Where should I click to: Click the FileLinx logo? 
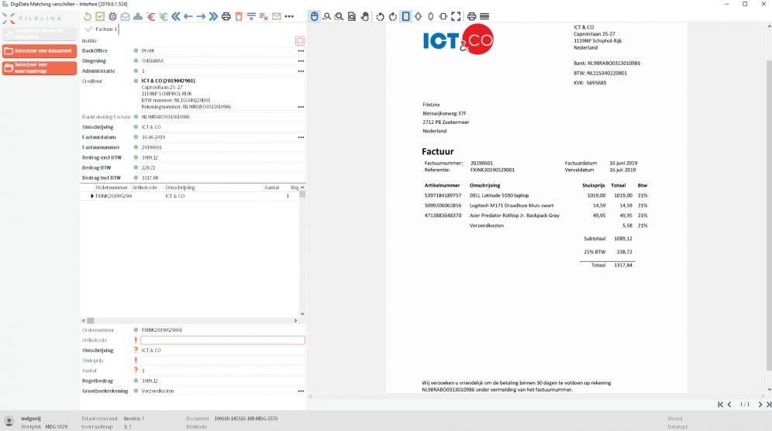32,19
